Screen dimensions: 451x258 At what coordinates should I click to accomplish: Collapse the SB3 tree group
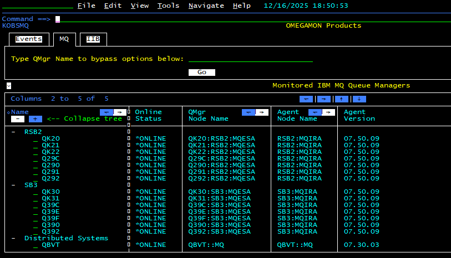coord(13,185)
